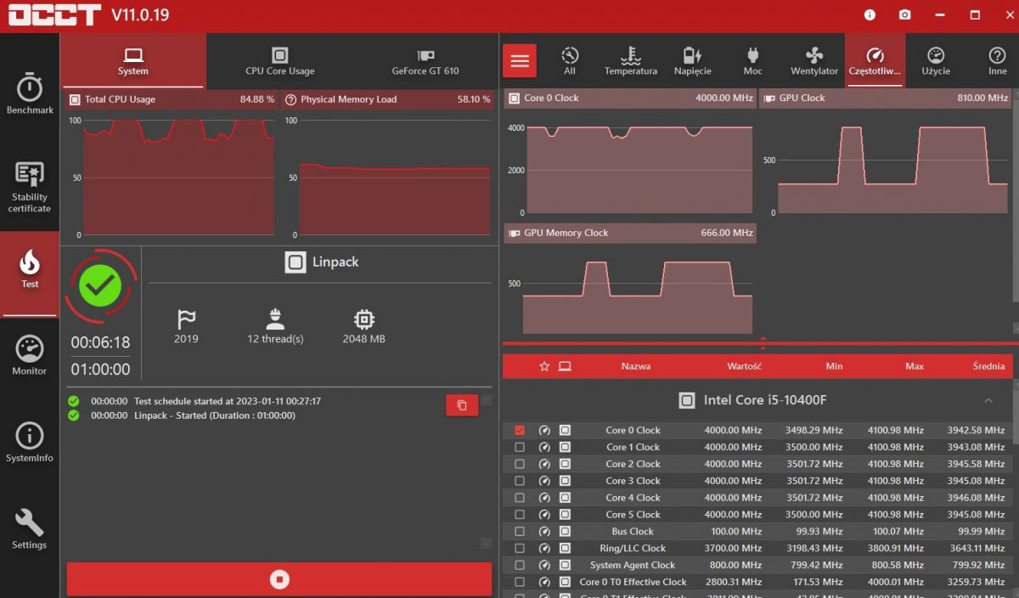This screenshot has width=1019, height=598.
Task: Open the Moc power tab
Action: click(x=752, y=61)
